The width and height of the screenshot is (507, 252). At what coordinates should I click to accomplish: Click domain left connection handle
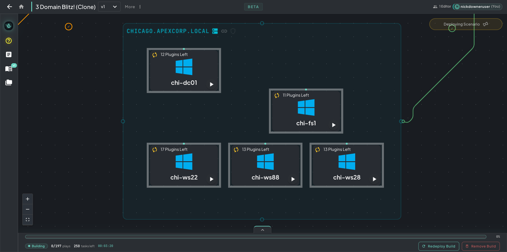(x=123, y=121)
